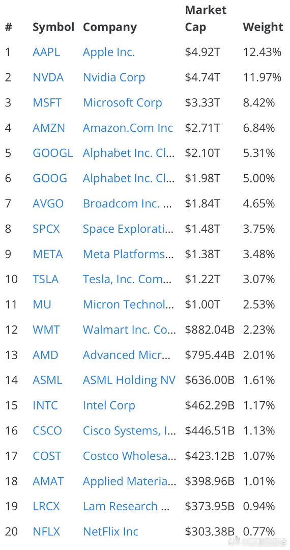
Task: Select the SPCX symbol link
Action: point(46,229)
